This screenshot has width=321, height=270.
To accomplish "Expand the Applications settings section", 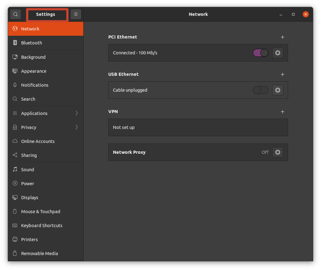I will (77, 113).
